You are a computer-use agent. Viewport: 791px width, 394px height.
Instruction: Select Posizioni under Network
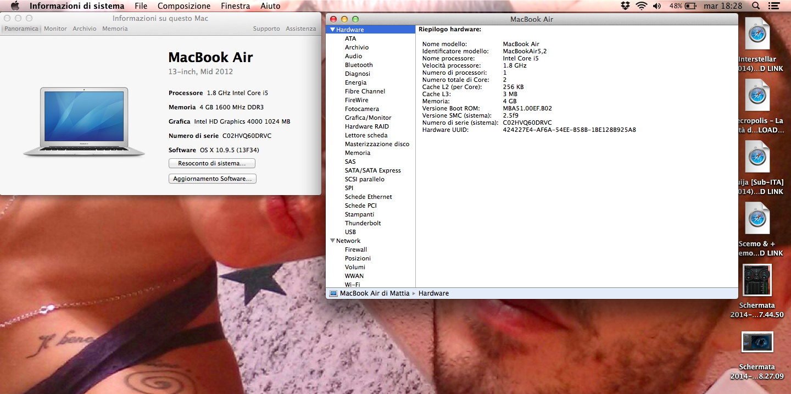[x=358, y=258]
